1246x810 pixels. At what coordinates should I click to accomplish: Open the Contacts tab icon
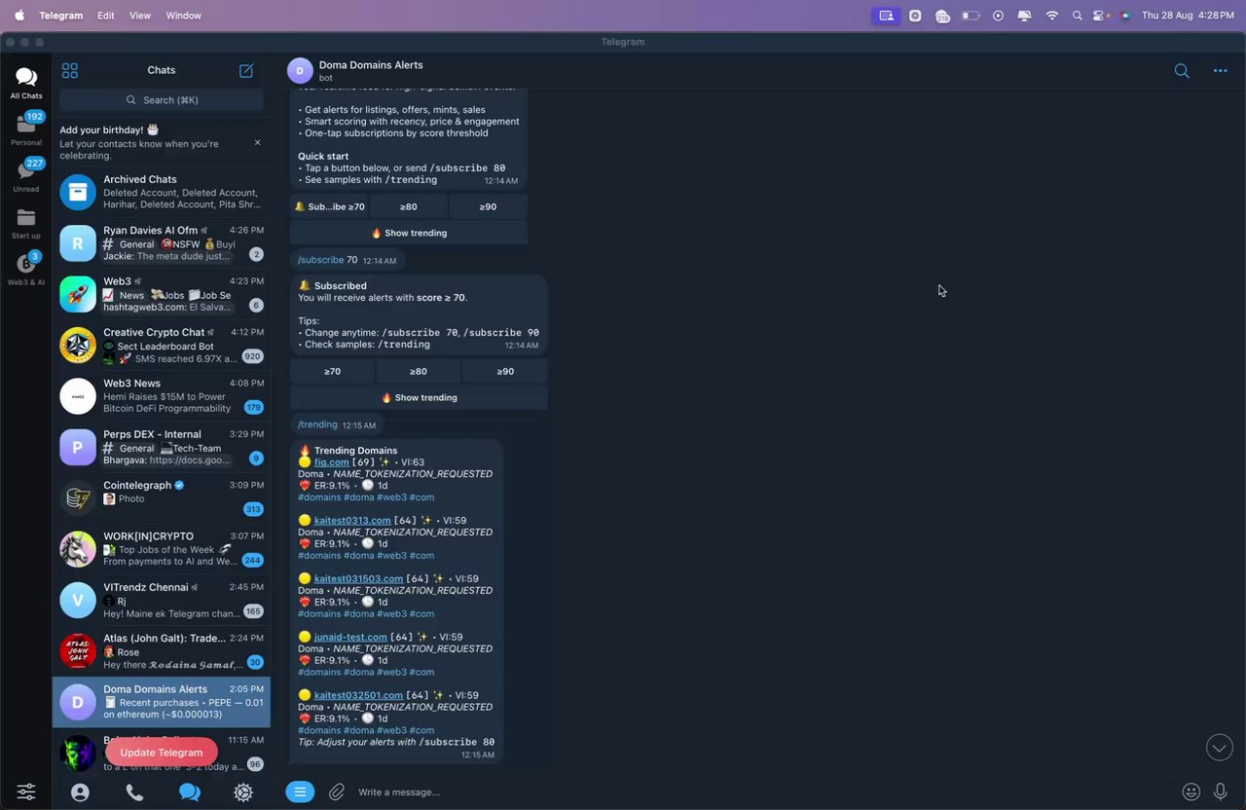coord(80,792)
